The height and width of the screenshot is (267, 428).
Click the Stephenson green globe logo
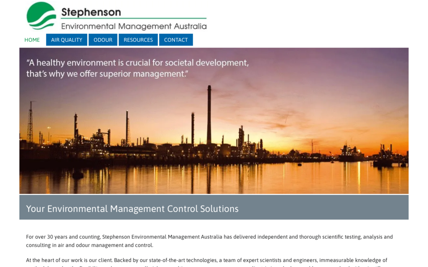pyautogui.click(x=41, y=17)
